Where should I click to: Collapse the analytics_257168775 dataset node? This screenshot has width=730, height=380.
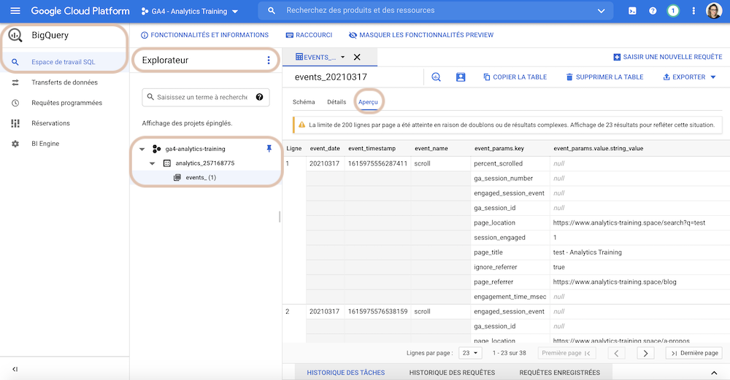pos(153,163)
